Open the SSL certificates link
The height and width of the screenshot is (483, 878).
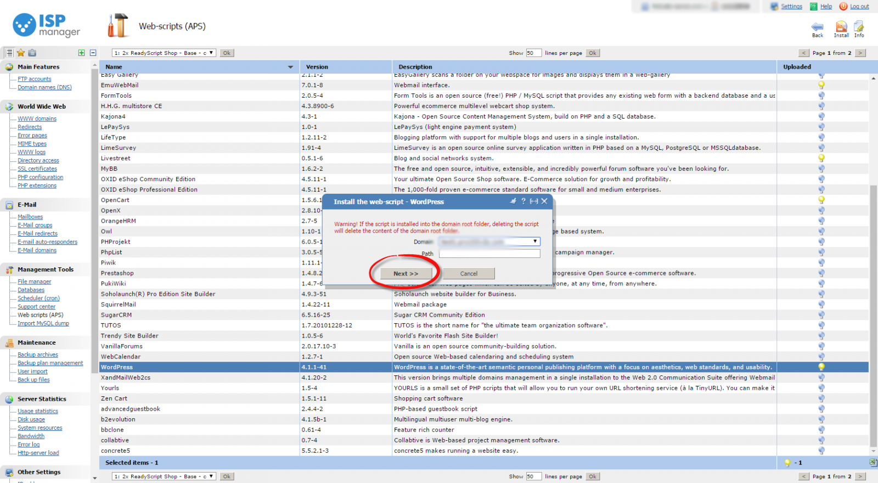pyautogui.click(x=37, y=169)
